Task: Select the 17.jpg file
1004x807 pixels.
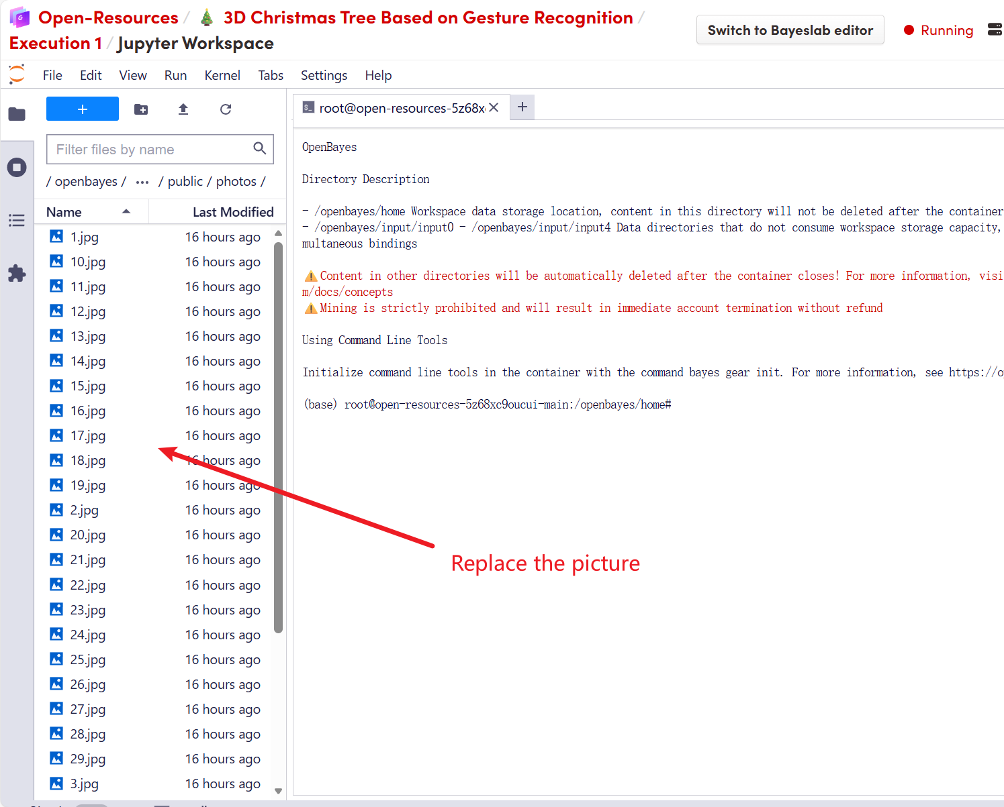Action: [88, 435]
